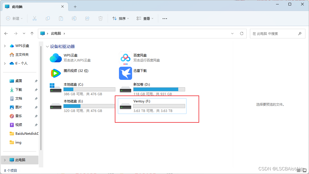The width and height of the screenshot is (309, 174).
Task: Go forward with the right arrow
Action: [16, 34]
